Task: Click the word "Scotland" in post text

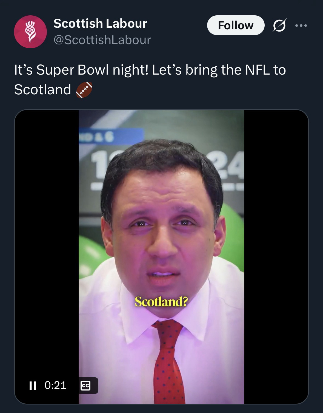Action: 42,90
